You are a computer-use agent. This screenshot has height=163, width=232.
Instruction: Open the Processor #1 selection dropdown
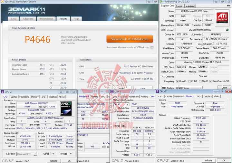click(x=27, y=154)
